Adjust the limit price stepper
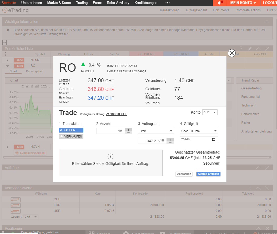The height and width of the screenshot is (234, 277). [170, 141]
